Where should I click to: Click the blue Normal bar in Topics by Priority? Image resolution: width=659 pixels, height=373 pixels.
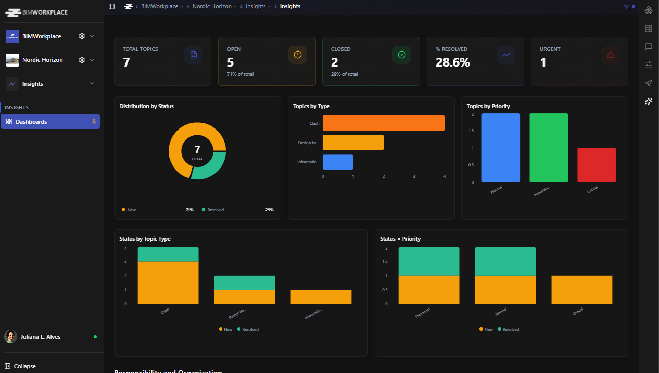501,148
